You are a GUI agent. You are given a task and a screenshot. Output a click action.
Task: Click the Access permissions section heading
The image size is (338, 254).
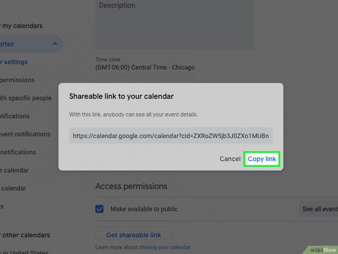click(131, 186)
